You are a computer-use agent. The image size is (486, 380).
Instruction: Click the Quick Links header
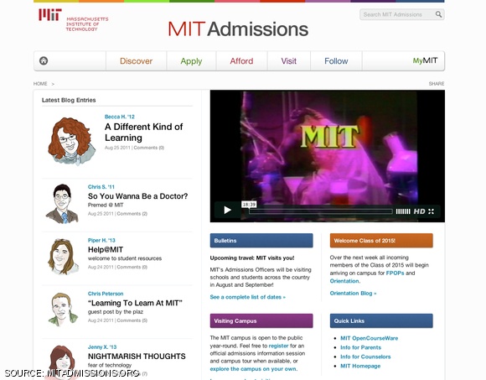pos(381,320)
